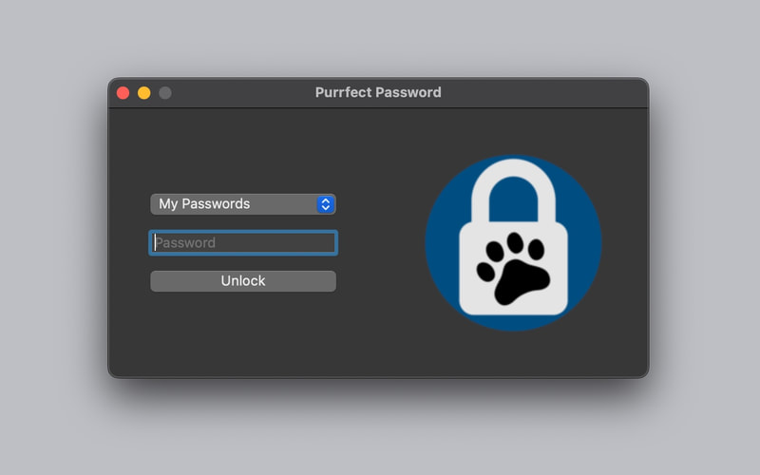Minimize window with the yellow button
The width and height of the screenshot is (760, 475).
point(144,92)
